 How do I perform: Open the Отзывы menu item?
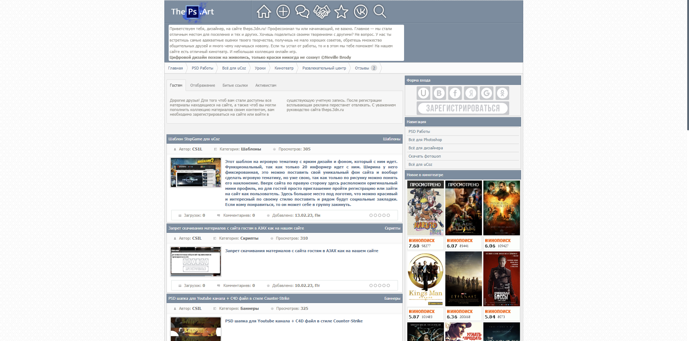(362, 68)
